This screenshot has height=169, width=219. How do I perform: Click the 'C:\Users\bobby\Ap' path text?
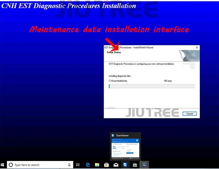(118, 81)
